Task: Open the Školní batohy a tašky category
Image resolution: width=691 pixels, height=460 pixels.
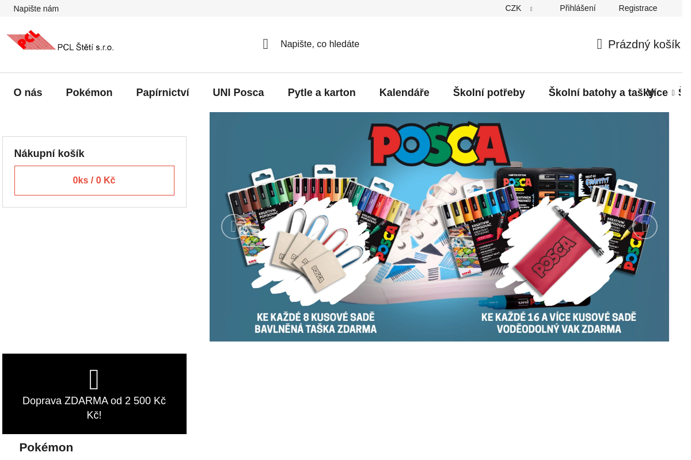Action: point(602,93)
